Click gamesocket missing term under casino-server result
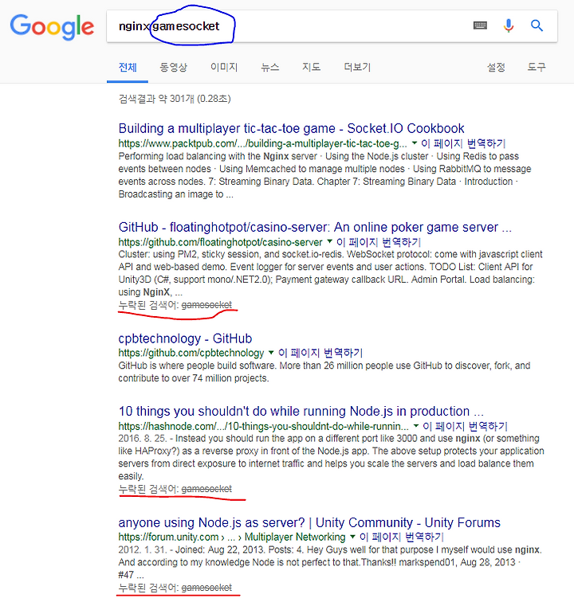 [x=206, y=305]
